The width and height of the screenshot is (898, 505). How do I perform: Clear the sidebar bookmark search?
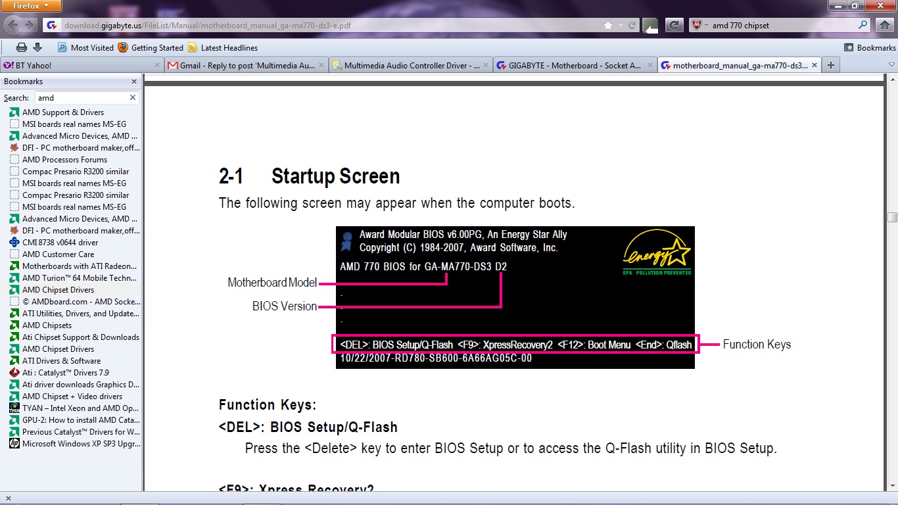[x=133, y=97]
